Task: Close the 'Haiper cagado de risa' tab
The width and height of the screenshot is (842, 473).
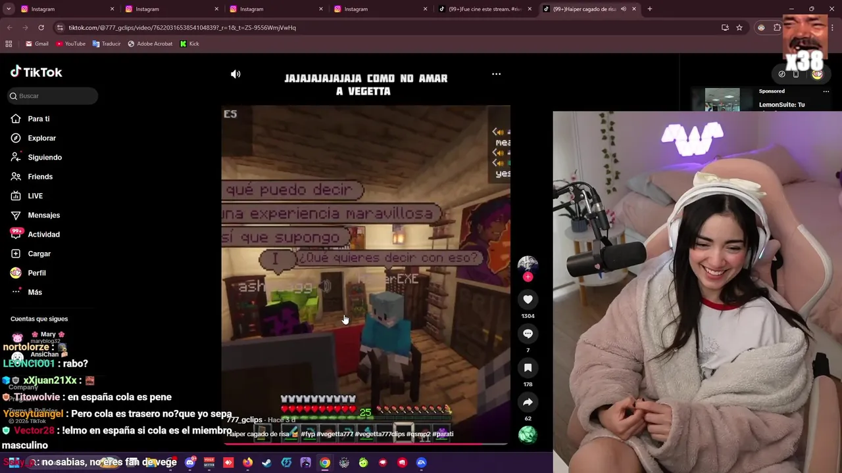Action: click(x=633, y=9)
